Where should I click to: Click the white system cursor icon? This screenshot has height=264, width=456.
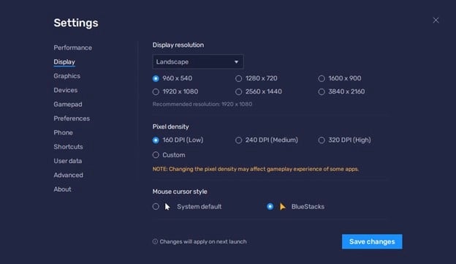pyautogui.click(x=167, y=207)
